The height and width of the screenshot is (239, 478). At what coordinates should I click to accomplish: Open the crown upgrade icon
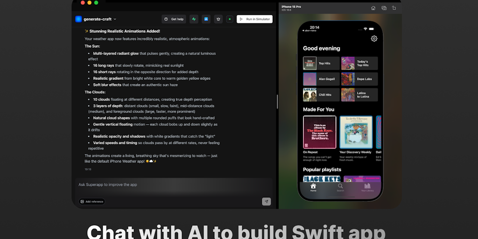tap(218, 19)
